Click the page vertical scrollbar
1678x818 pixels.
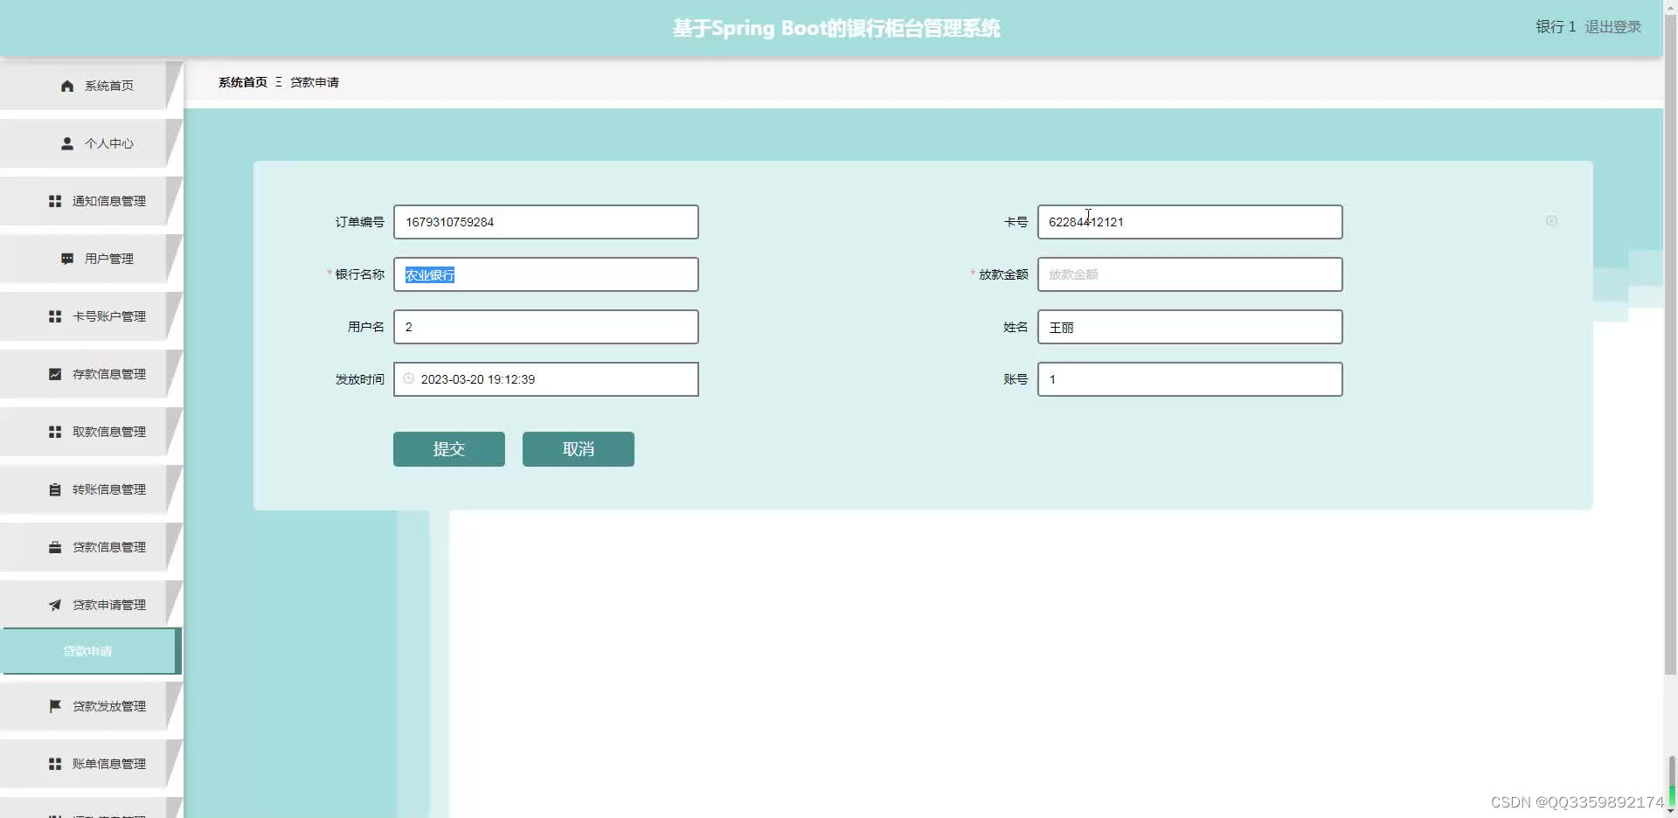pyautogui.click(x=1670, y=345)
